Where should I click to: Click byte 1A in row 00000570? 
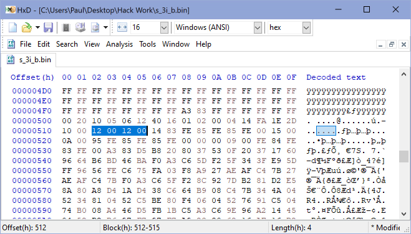point(127,190)
